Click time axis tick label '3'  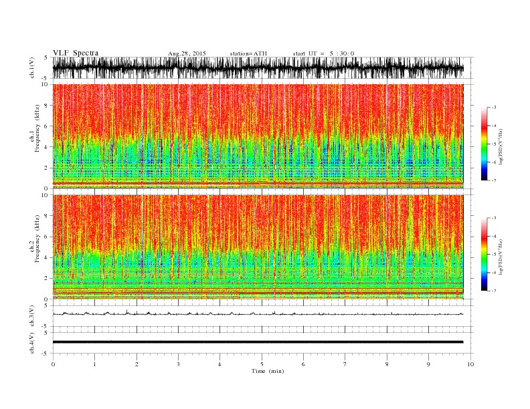pos(178,364)
